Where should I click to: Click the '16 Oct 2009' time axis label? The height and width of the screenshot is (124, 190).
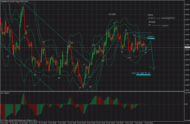point(4,123)
